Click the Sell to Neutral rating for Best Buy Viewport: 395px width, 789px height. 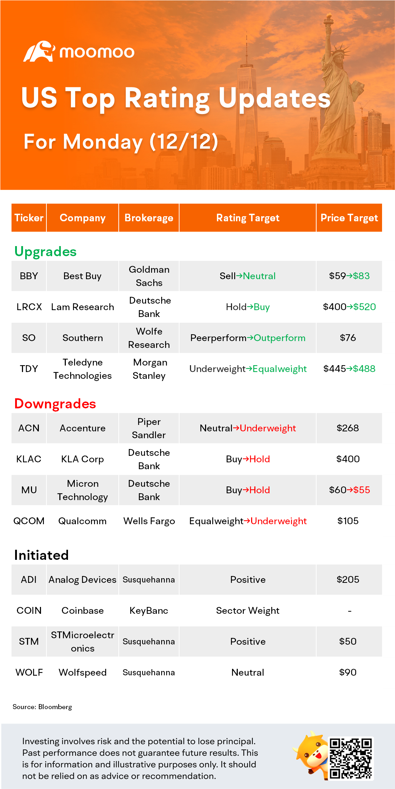coord(248,276)
